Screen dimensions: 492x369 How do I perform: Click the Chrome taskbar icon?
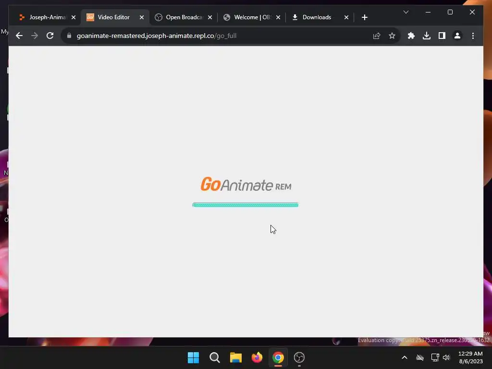tap(278, 357)
